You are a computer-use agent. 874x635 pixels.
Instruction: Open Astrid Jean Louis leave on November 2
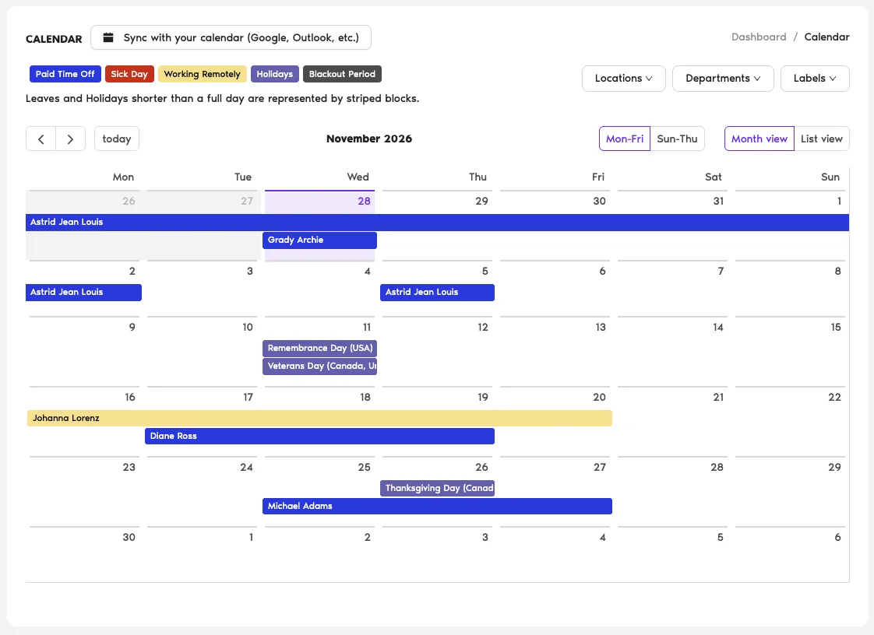[83, 293]
